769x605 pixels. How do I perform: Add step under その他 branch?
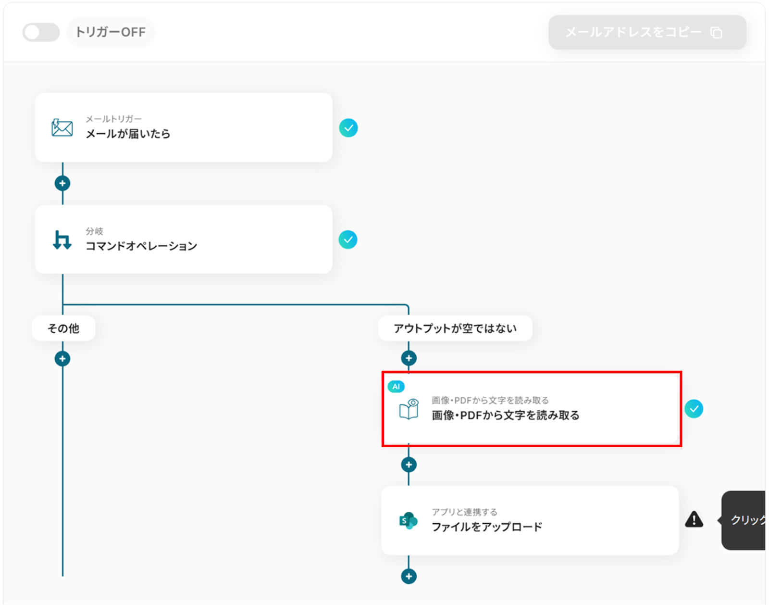pos(62,359)
